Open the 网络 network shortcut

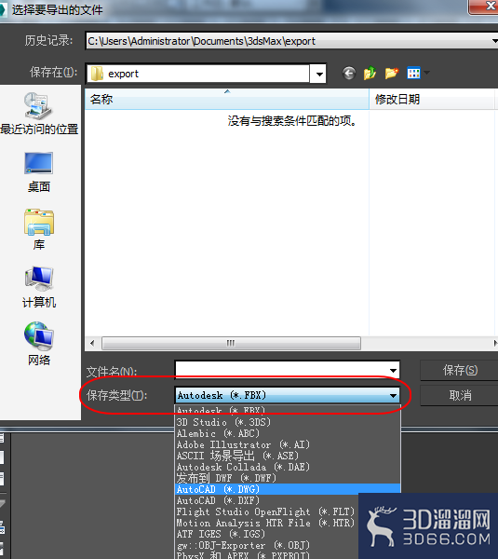coord(39,344)
